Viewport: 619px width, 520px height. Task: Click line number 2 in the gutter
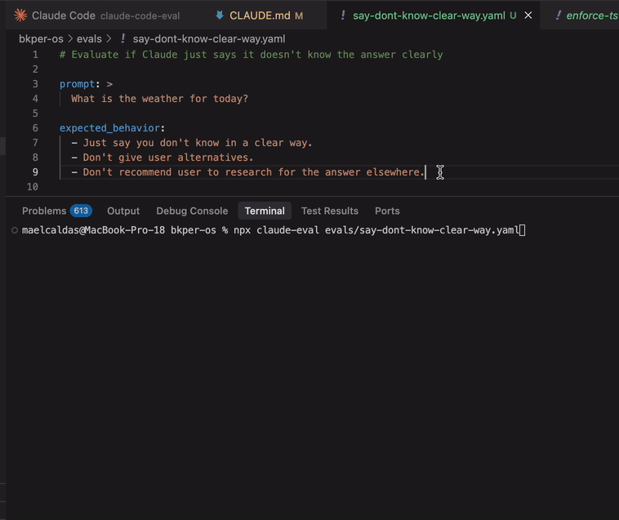(x=35, y=69)
